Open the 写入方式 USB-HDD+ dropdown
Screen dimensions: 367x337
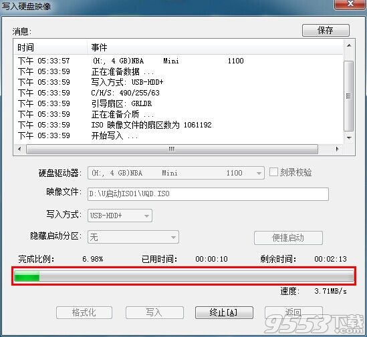[x=120, y=216]
